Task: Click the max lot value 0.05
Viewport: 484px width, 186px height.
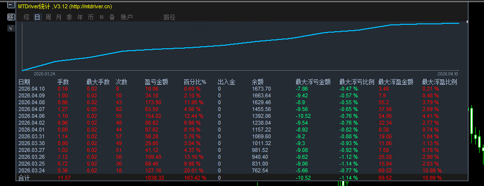Action: click(91, 109)
